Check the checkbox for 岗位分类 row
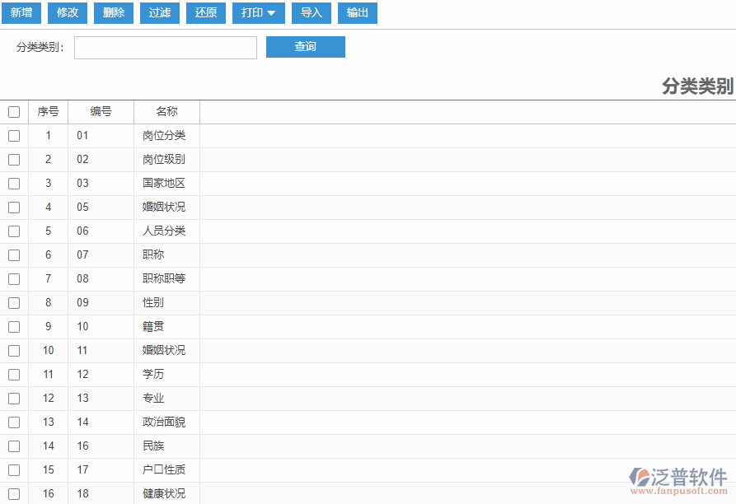Screen dimensions: 736x504 coord(14,136)
